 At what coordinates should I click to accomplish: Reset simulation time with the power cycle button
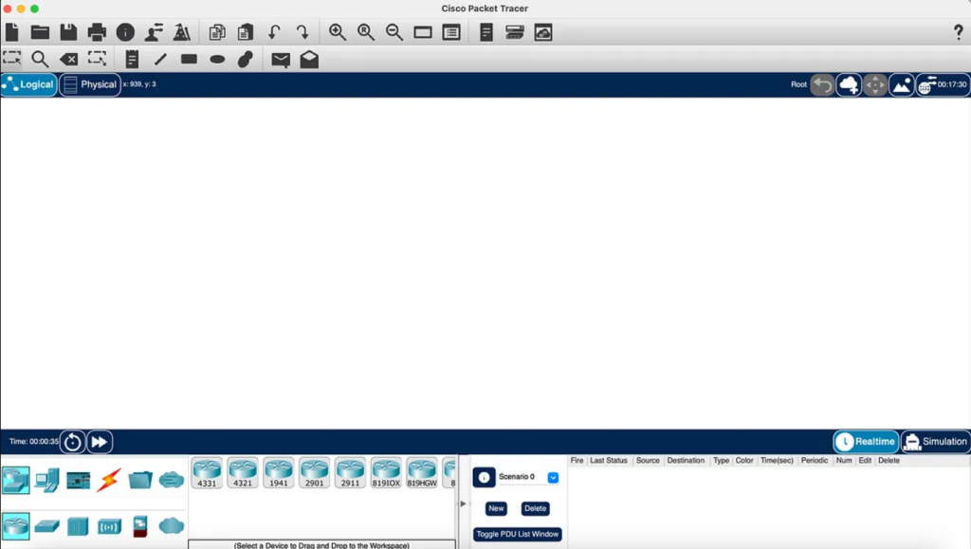pyautogui.click(x=72, y=442)
